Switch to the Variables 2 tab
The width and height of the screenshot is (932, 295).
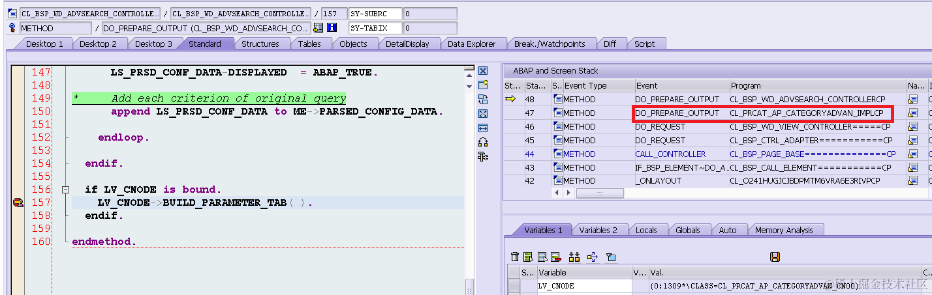(598, 230)
